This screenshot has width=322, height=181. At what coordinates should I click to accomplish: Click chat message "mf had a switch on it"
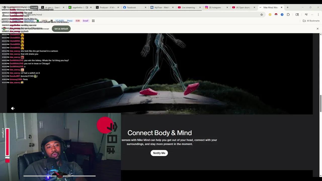point(30,73)
